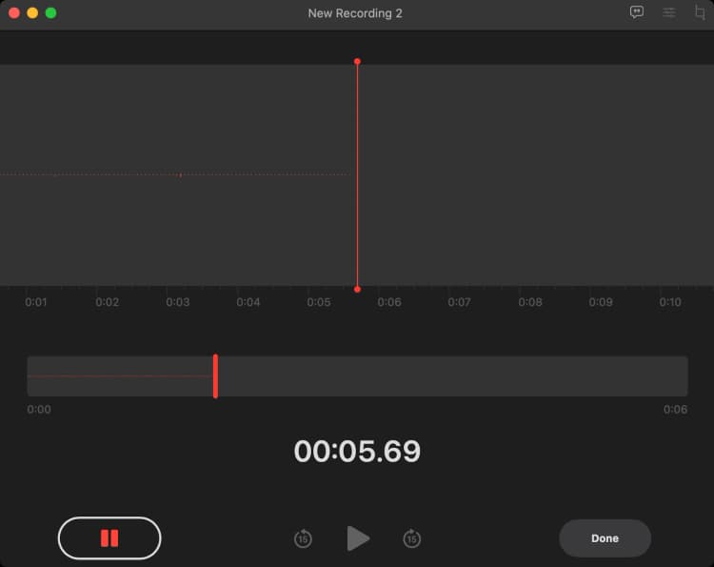Viewport: 714px width, 567px height.
Task: Click the New Recording 2 title
Action: tap(355, 13)
